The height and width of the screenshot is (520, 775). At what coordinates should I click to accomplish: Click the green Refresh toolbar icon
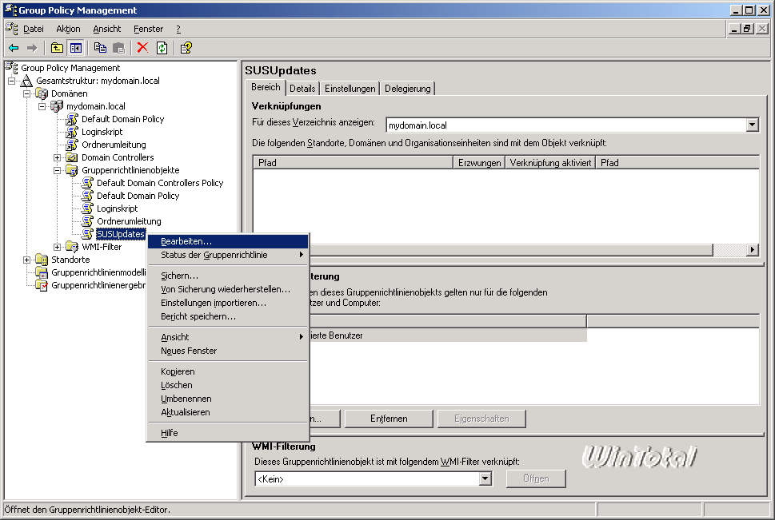[162, 48]
